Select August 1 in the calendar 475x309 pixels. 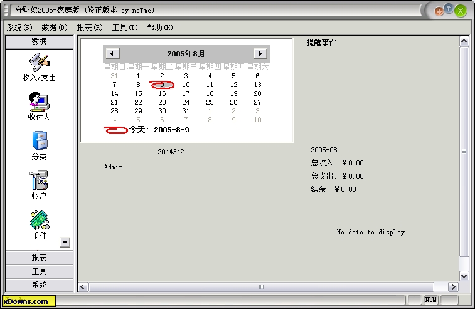138,76
